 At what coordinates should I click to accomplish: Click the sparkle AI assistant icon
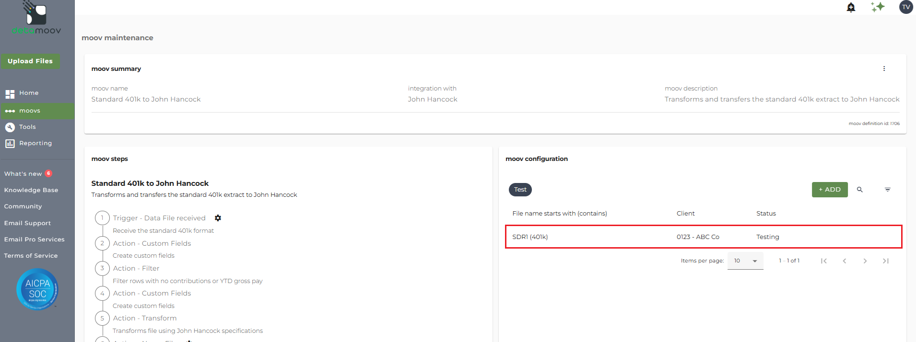click(x=878, y=7)
